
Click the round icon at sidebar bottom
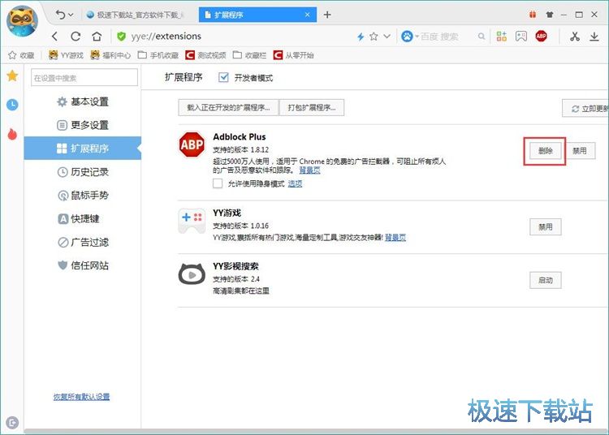coord(12,423)
